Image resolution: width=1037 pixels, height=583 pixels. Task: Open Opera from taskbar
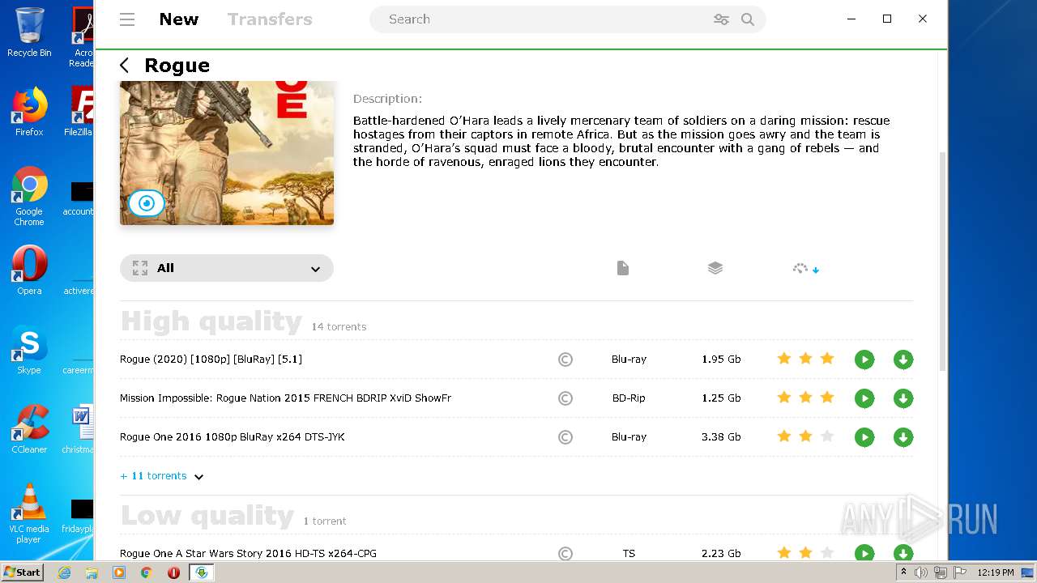click(x=173, y=572)
